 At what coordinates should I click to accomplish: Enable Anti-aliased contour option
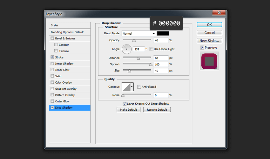139,86
